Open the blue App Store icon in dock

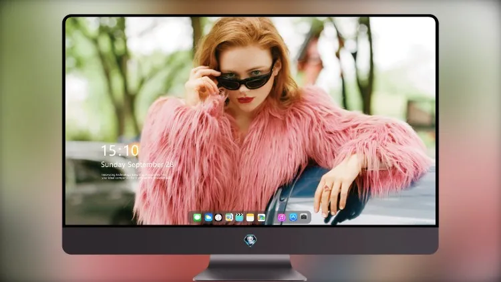coord(293,217)
